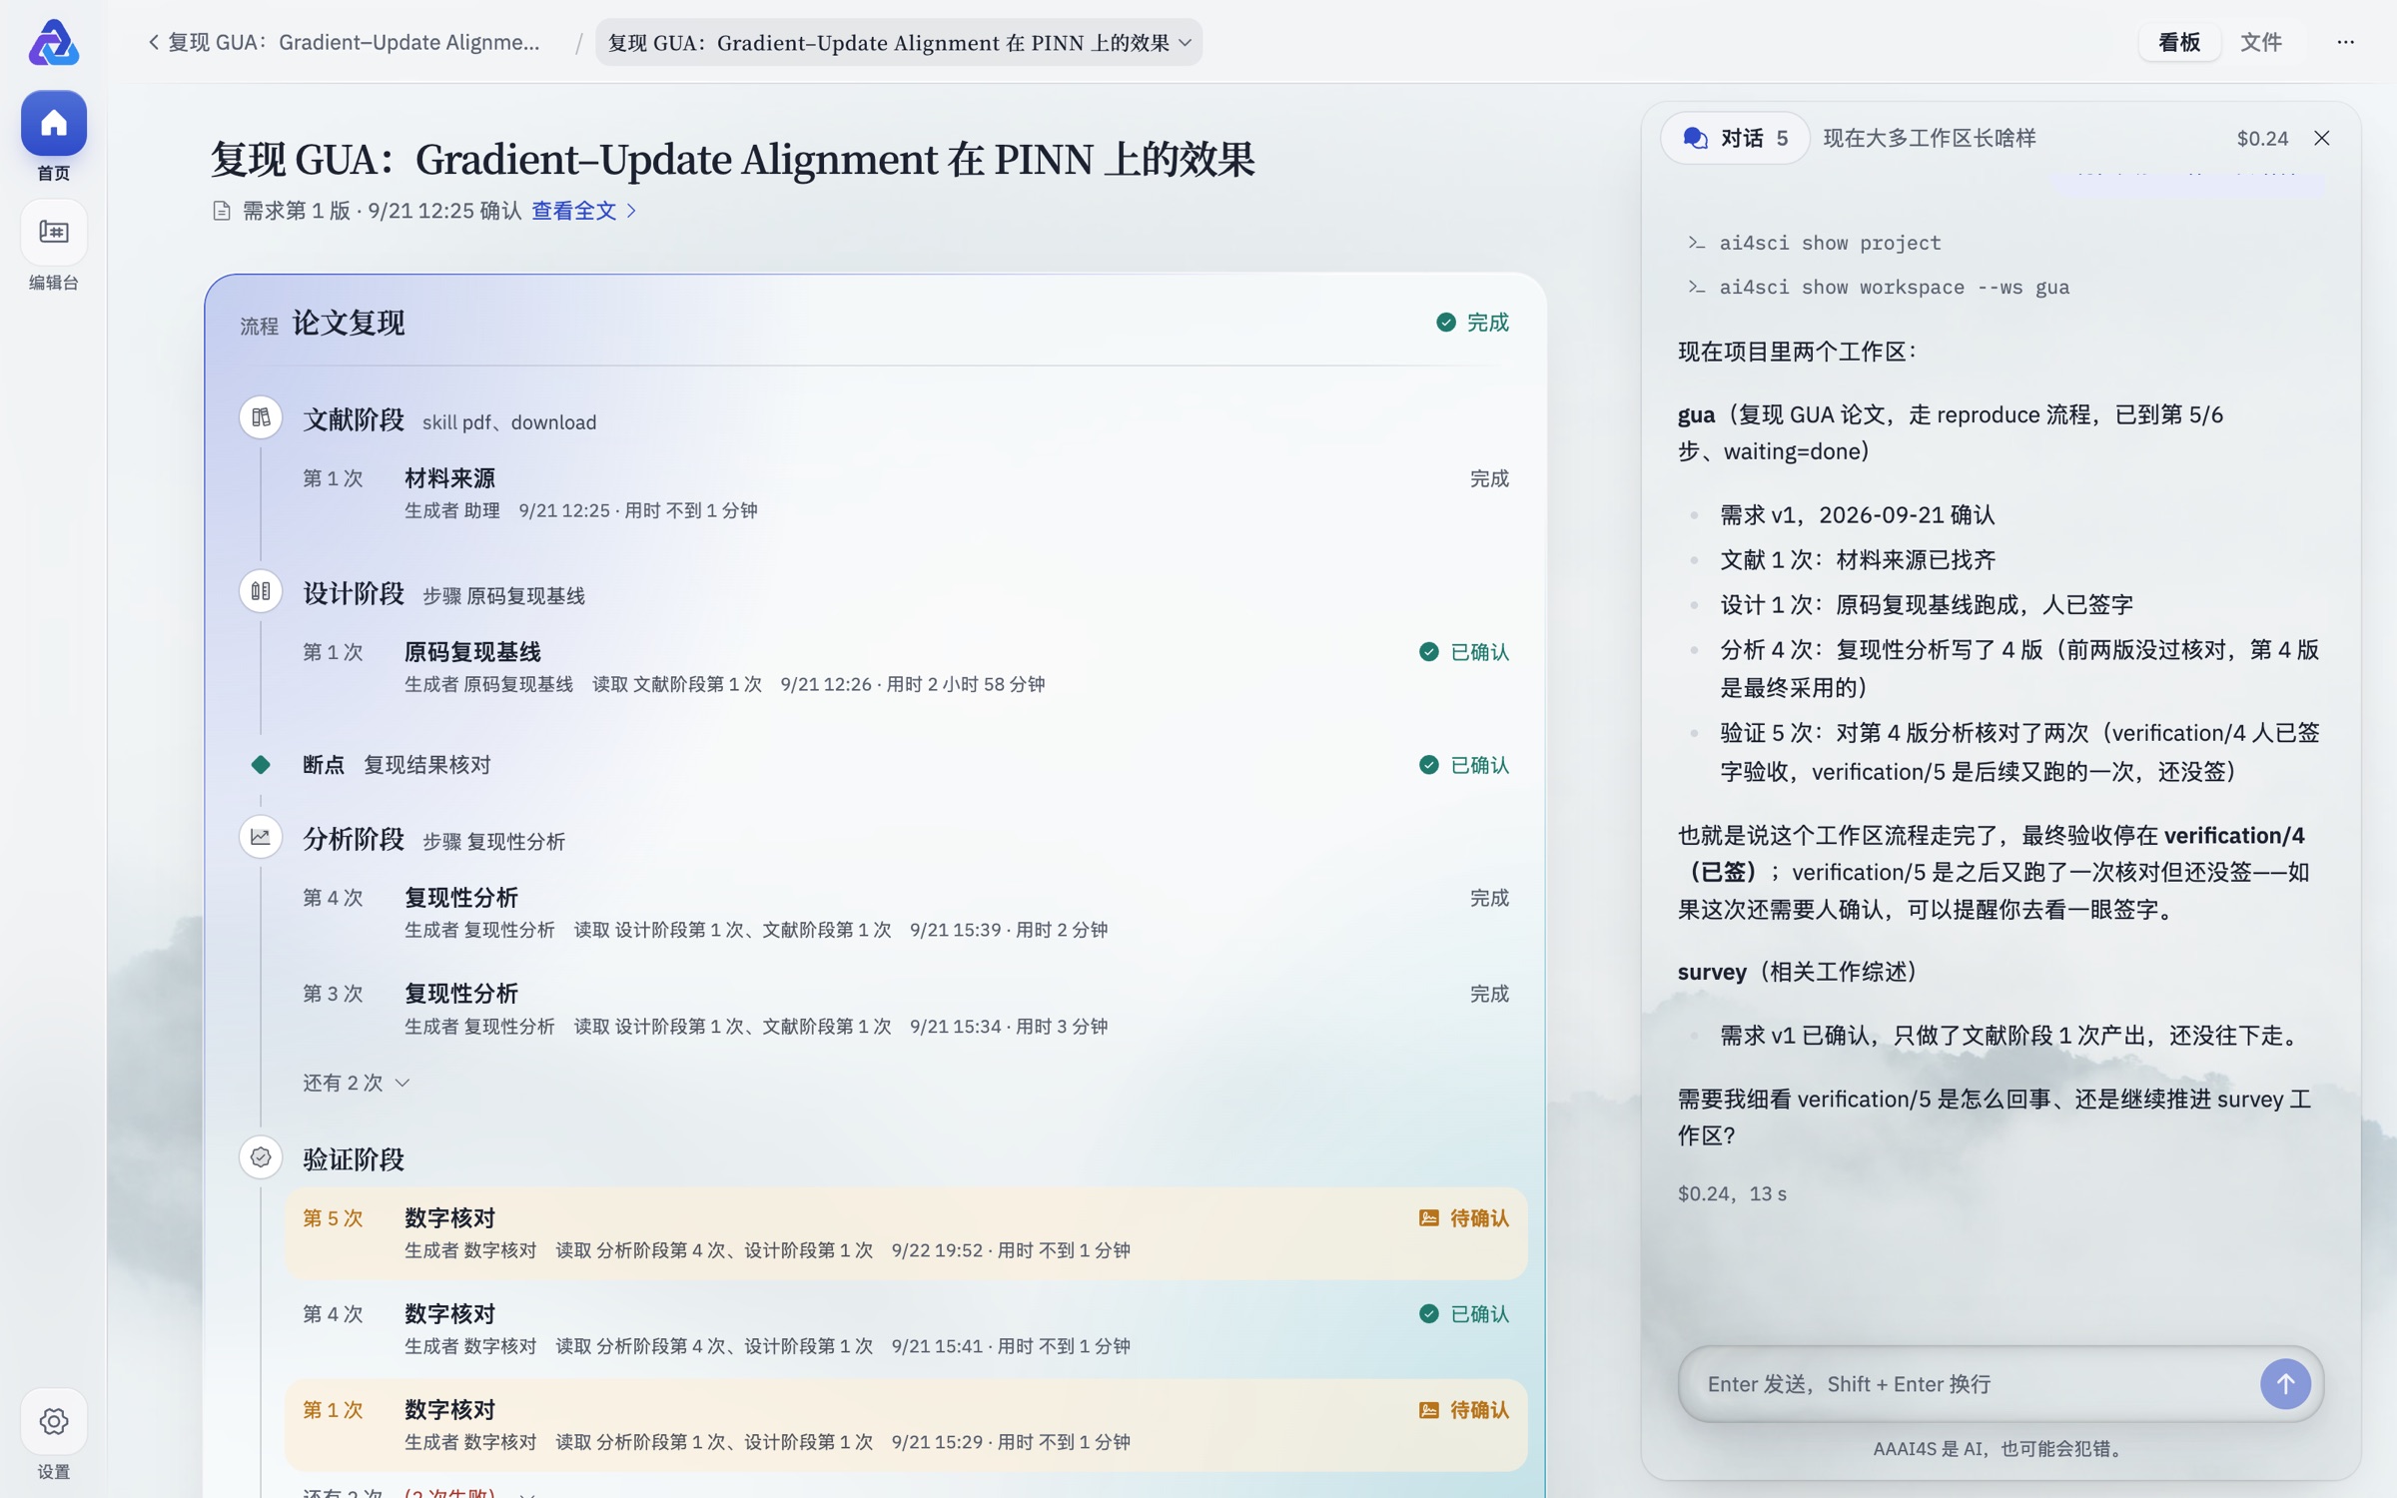The height and width of the screenshot is (1498, 2397).
Task: Click the 分析阶段 chart stage icon
Action: (x=261, y=837)
